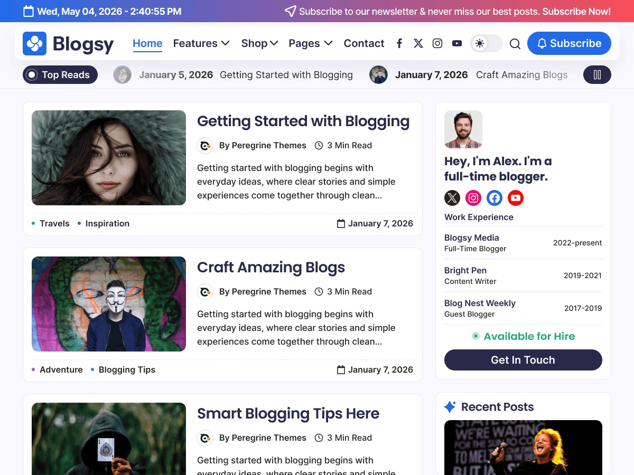The width and height of the screenshot is (634, 475).
Task: Click the Subscribe button in the header
Action: (x=569, y=43)
